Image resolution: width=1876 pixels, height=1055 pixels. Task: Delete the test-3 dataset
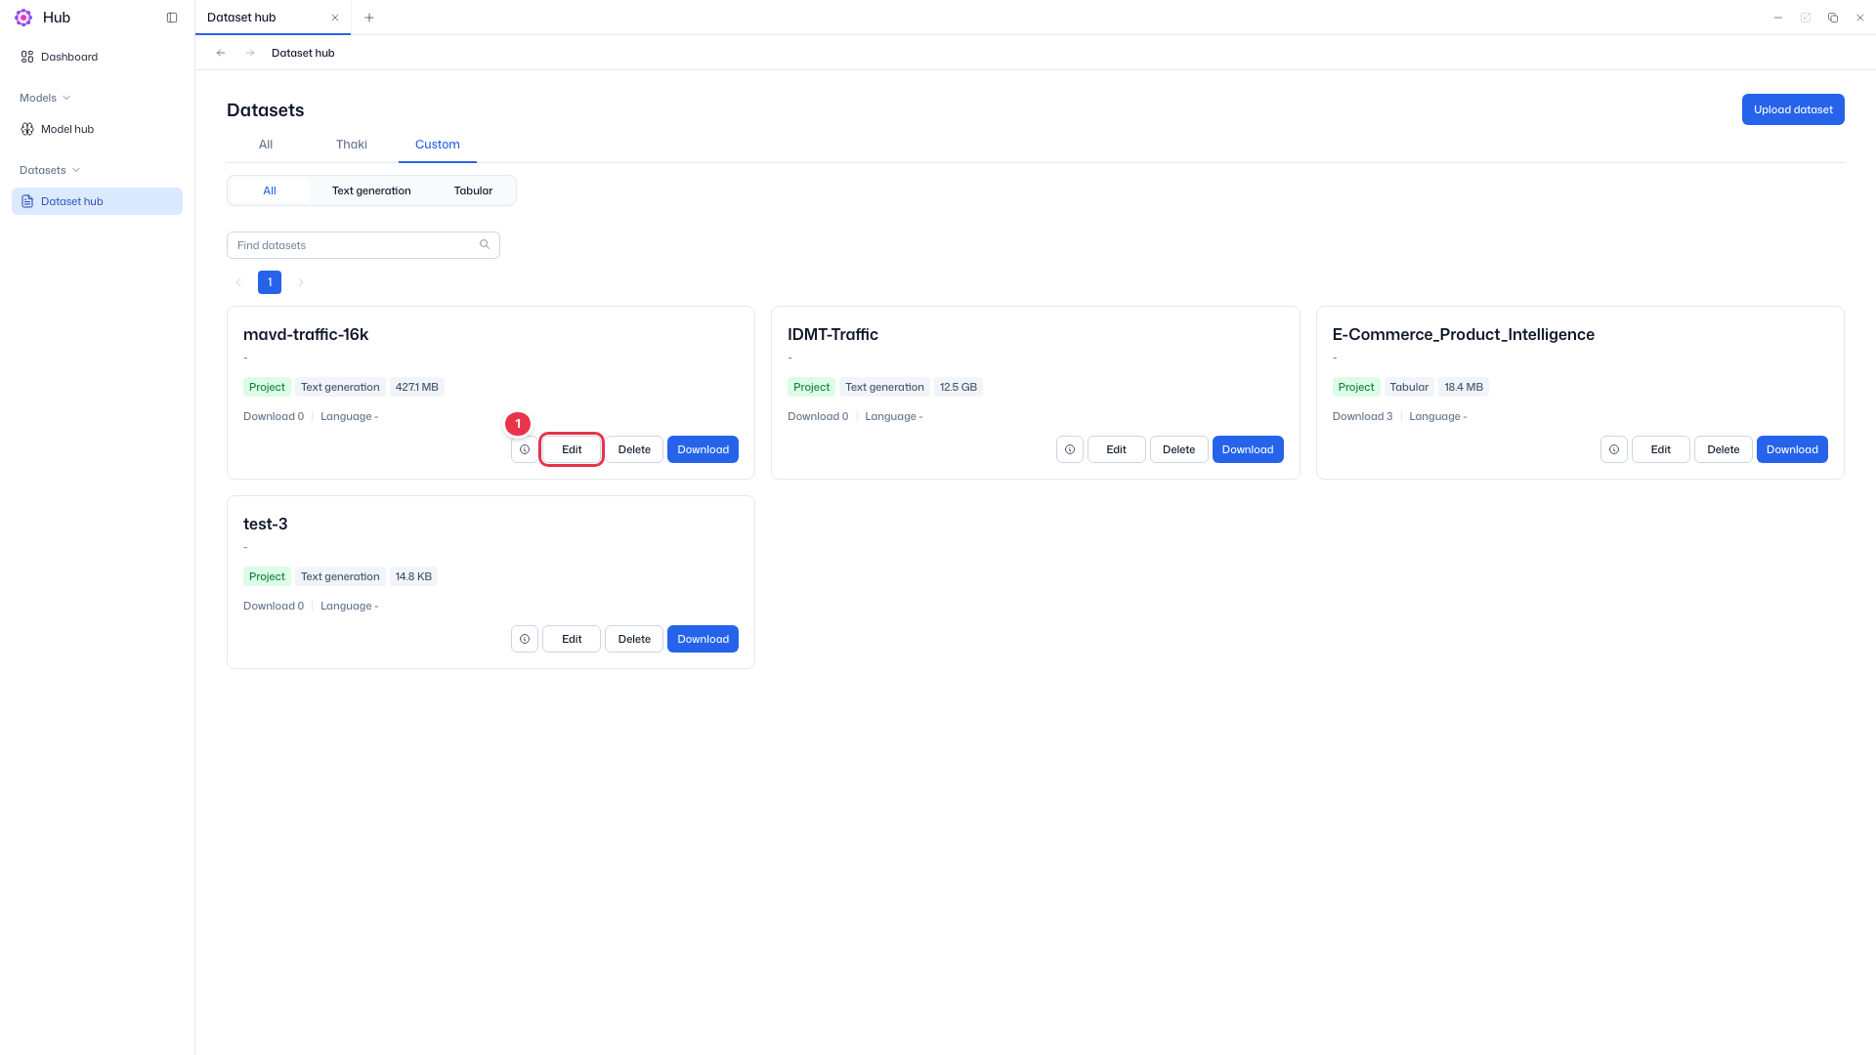(634, 639)
